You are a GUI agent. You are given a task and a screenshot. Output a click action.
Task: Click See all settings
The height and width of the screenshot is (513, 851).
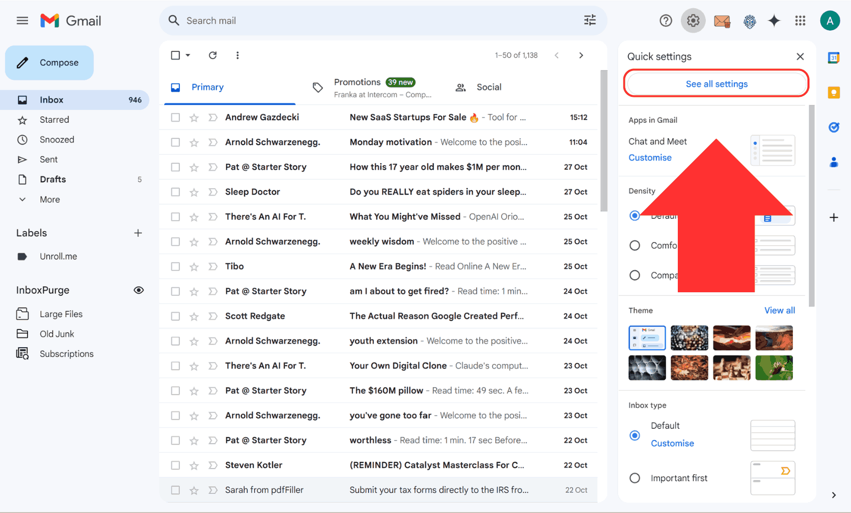tap(717, 84)
